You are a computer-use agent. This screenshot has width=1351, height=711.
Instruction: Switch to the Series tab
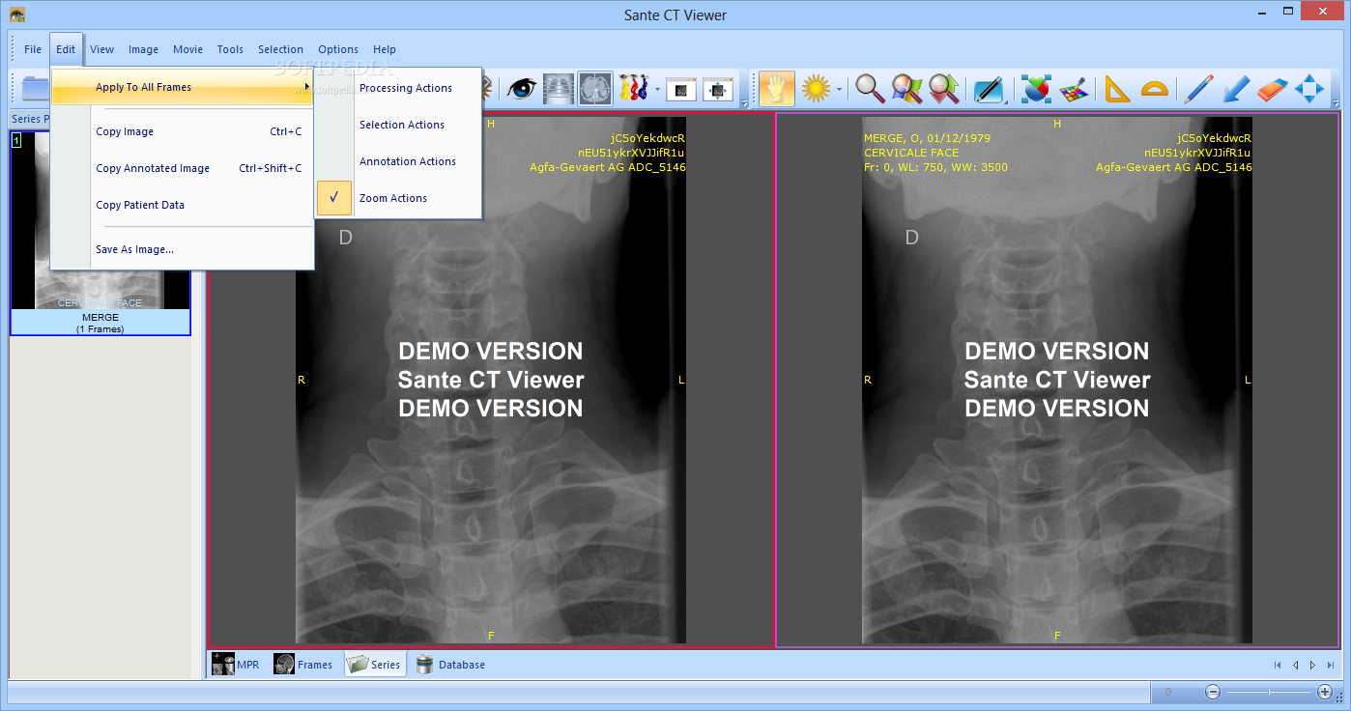pyautogui.click(x=374, y=665)
